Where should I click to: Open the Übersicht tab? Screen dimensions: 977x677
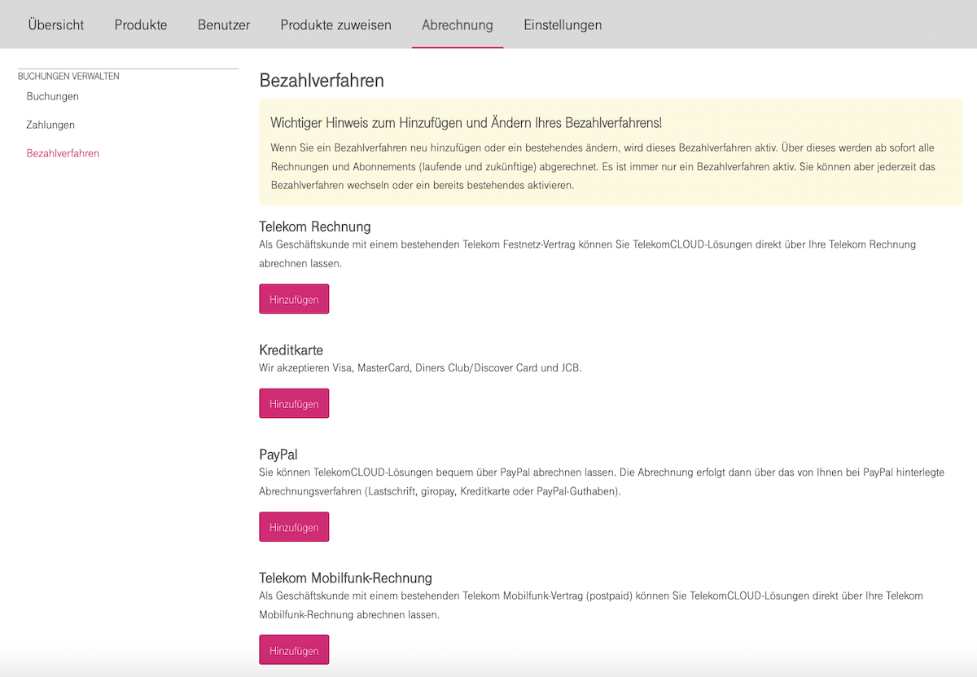click(x=55, y=24)
